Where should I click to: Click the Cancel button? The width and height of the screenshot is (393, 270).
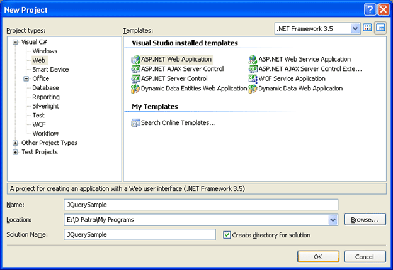(365, 257)
